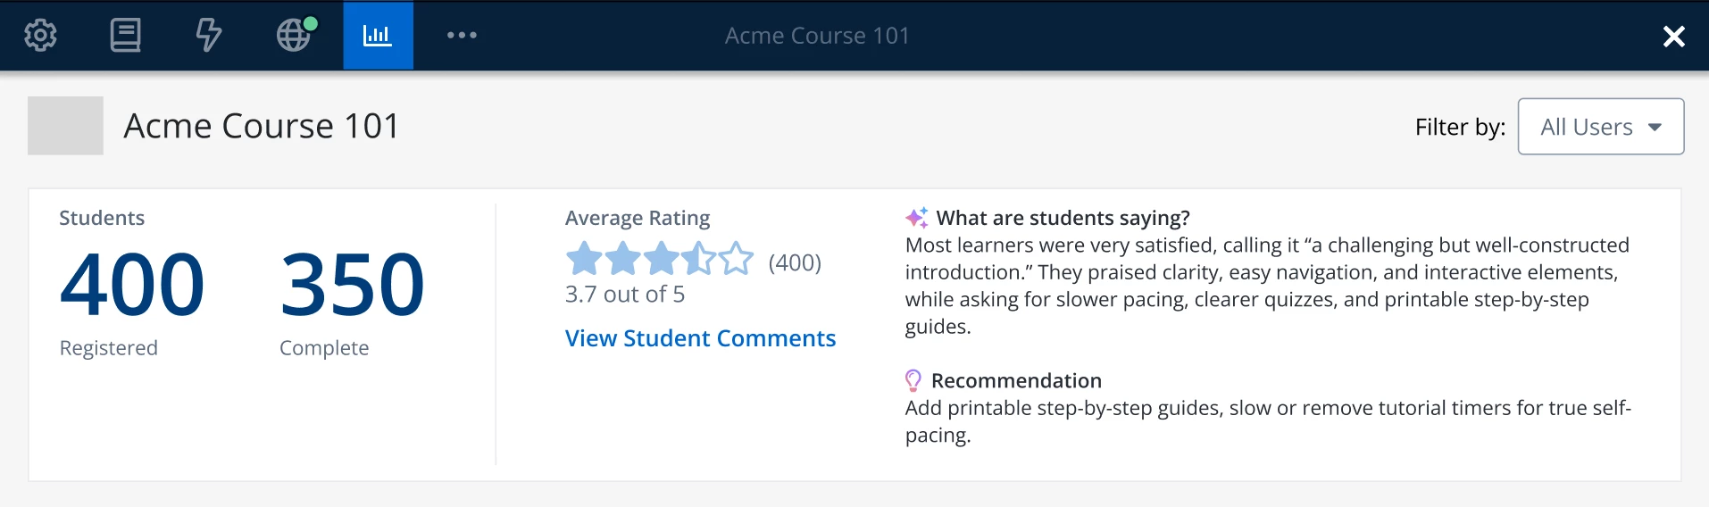1709x507 pixels.
Task: Click the filter dropdown caret arrow
Action: [x=1655, y=128]
